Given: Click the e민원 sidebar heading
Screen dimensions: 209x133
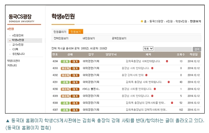Looking at the screenshot, I should click(x=10, y=29).
